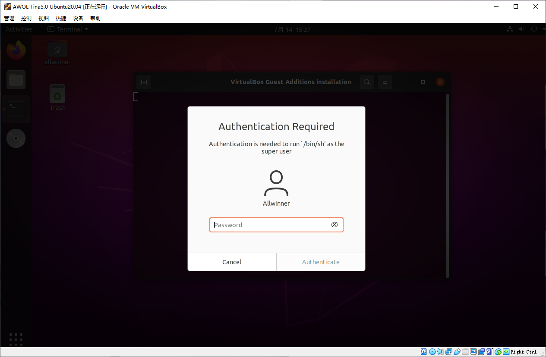
Task: Open the Terminal app menu dropdown
Action: point(68,29)
